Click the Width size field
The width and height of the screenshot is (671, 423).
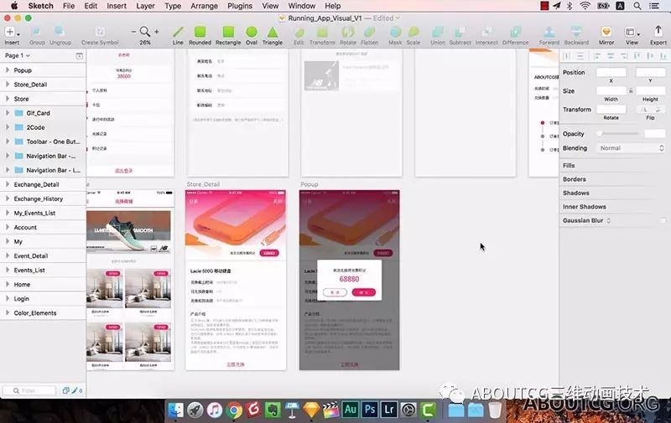click(611, 90)
